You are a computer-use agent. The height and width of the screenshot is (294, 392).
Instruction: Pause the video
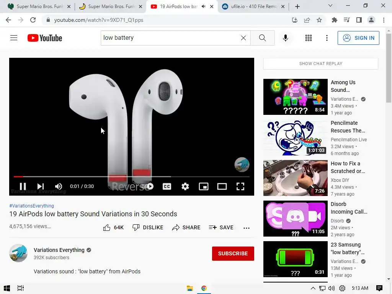click(x=23, y=186)
